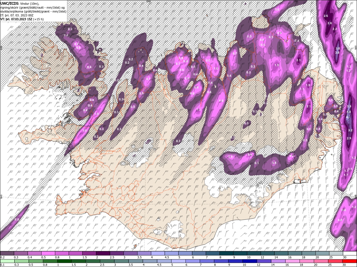This screenshot has width=357, height=267.
Task: Click the '(+15 h)' forecast offset text
Action: pyautogui.click(x=38, y=19)
